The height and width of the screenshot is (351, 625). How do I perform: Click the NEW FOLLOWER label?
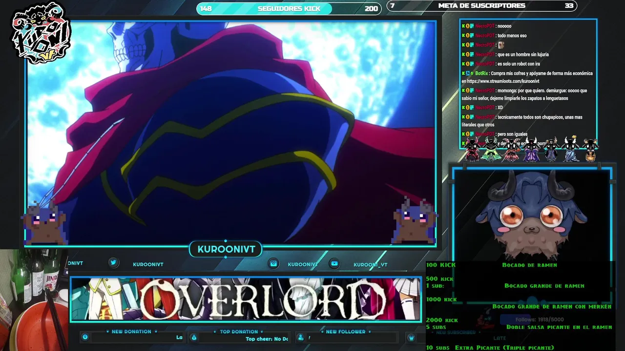[x=346, y=331]
